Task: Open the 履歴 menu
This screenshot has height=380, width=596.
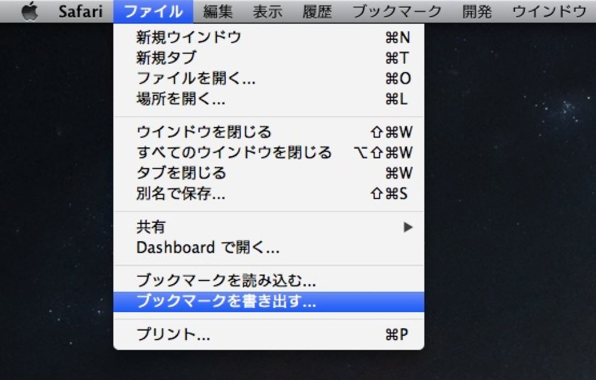Action: 318,11
